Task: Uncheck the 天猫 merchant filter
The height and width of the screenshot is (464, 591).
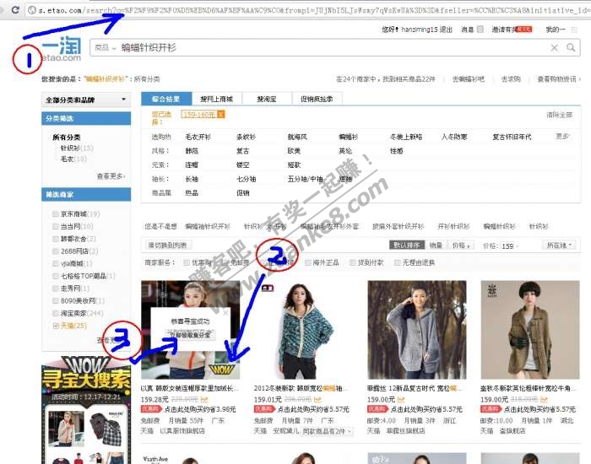Action: click(56, 326)
